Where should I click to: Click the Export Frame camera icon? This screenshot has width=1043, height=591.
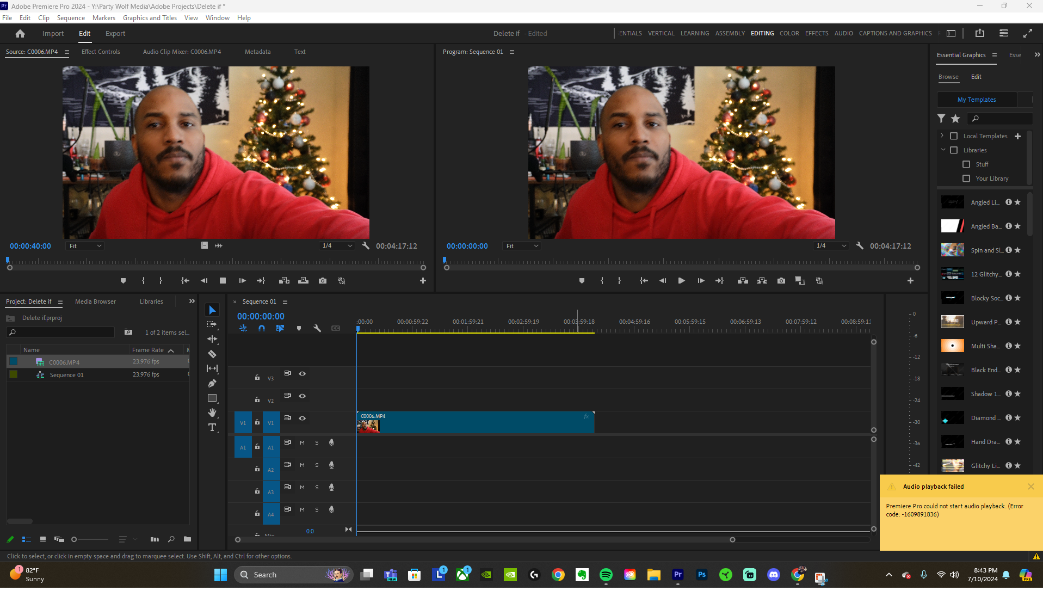point(781,281)
